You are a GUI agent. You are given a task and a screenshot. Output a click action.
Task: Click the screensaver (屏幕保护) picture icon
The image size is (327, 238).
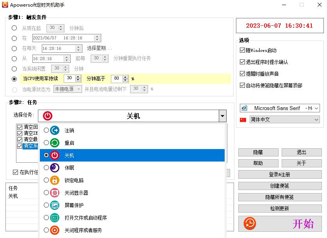pos(55,205)
